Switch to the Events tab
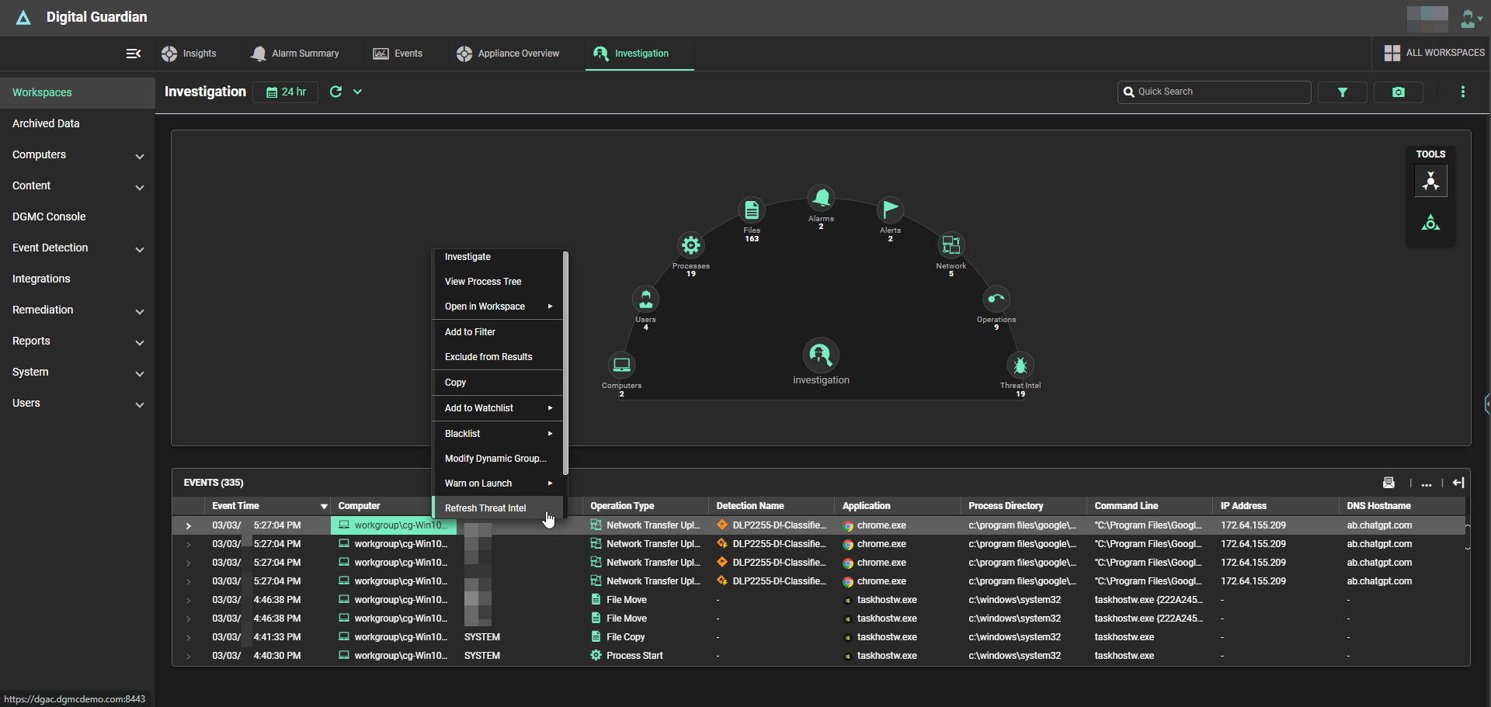Screen dimensions: 1491x707 (398, 54)
